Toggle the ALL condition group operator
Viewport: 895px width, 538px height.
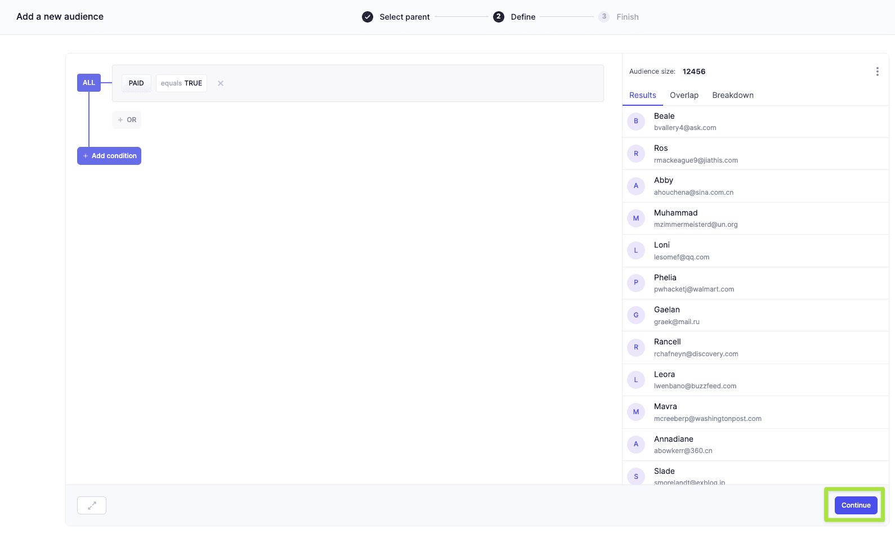click(89, 83)
